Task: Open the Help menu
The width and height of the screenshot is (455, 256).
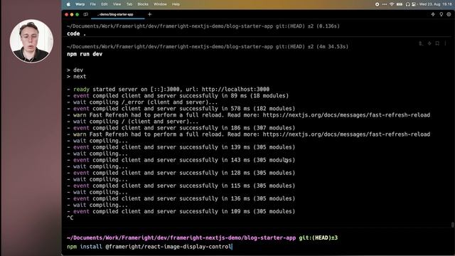Action: [176, 4]
